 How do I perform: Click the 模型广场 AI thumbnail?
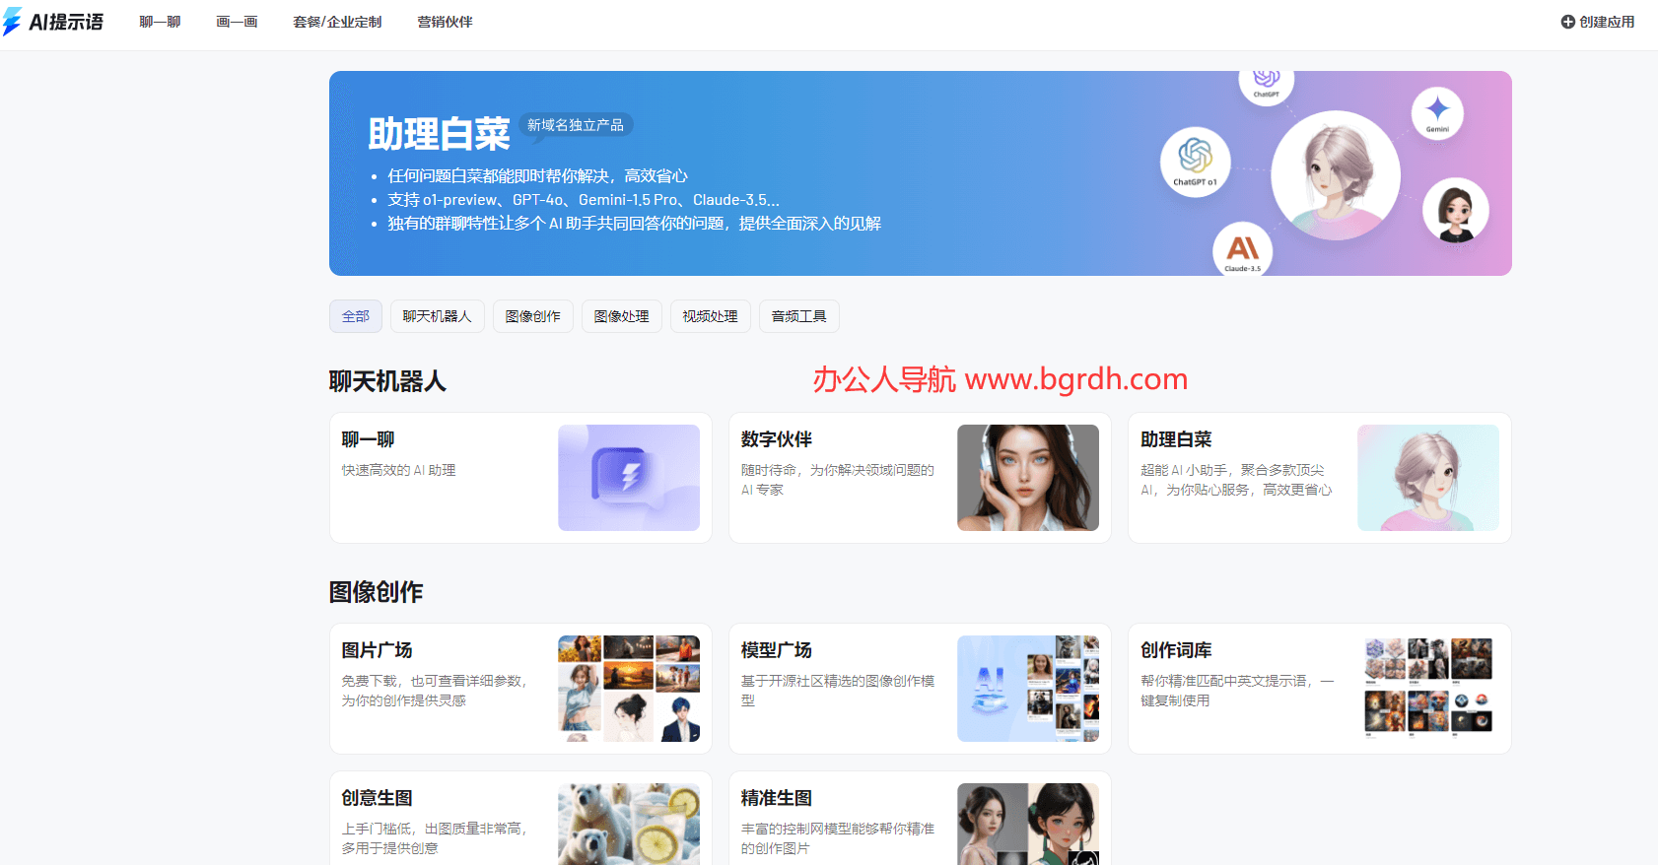click(x=1028, y=689)
